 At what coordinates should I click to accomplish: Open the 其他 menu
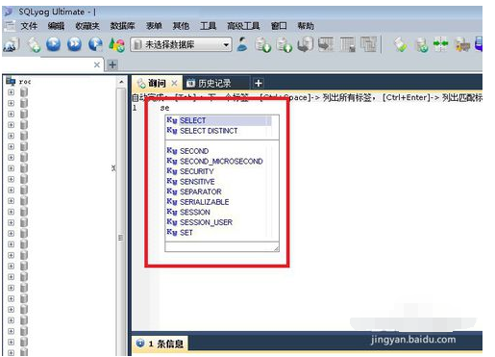(181, 26)
